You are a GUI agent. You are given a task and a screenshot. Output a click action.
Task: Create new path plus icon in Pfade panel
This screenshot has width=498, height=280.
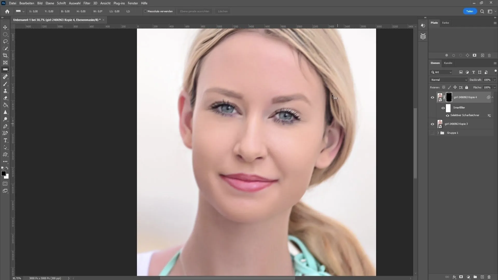(482, 55)
